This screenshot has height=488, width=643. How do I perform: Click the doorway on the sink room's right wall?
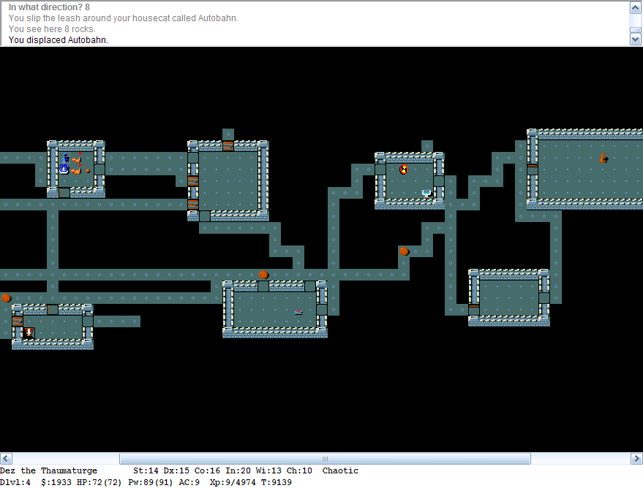click(439, 181)
